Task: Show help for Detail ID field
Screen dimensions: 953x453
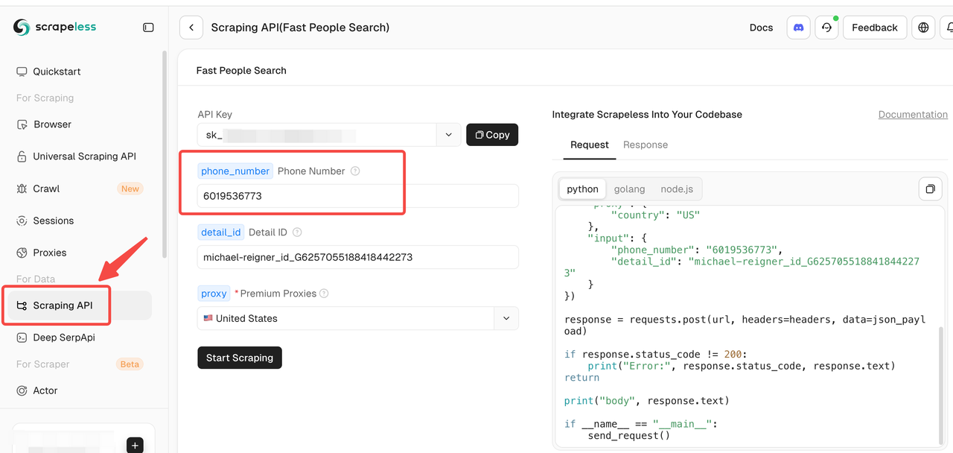Action: point(297,232)
